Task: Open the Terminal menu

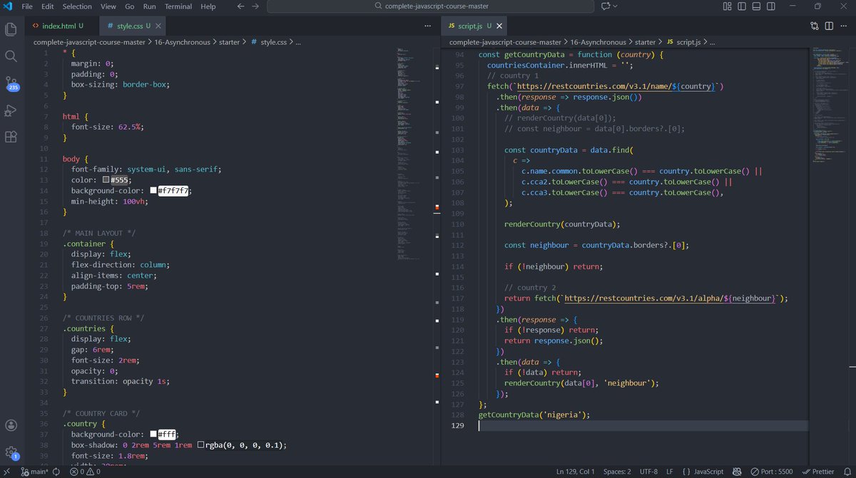Action: coord(178,6)
